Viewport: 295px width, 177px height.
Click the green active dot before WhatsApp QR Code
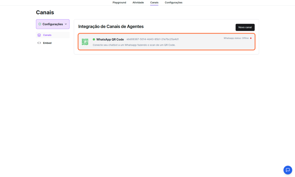click(x=94, y=39)
